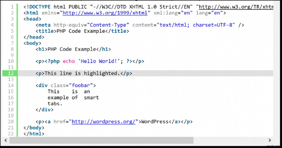Click the "Content-Type" value on line 4
Image resolution: width=282 pixels, height=148 pixels.
tap(108, 25)
